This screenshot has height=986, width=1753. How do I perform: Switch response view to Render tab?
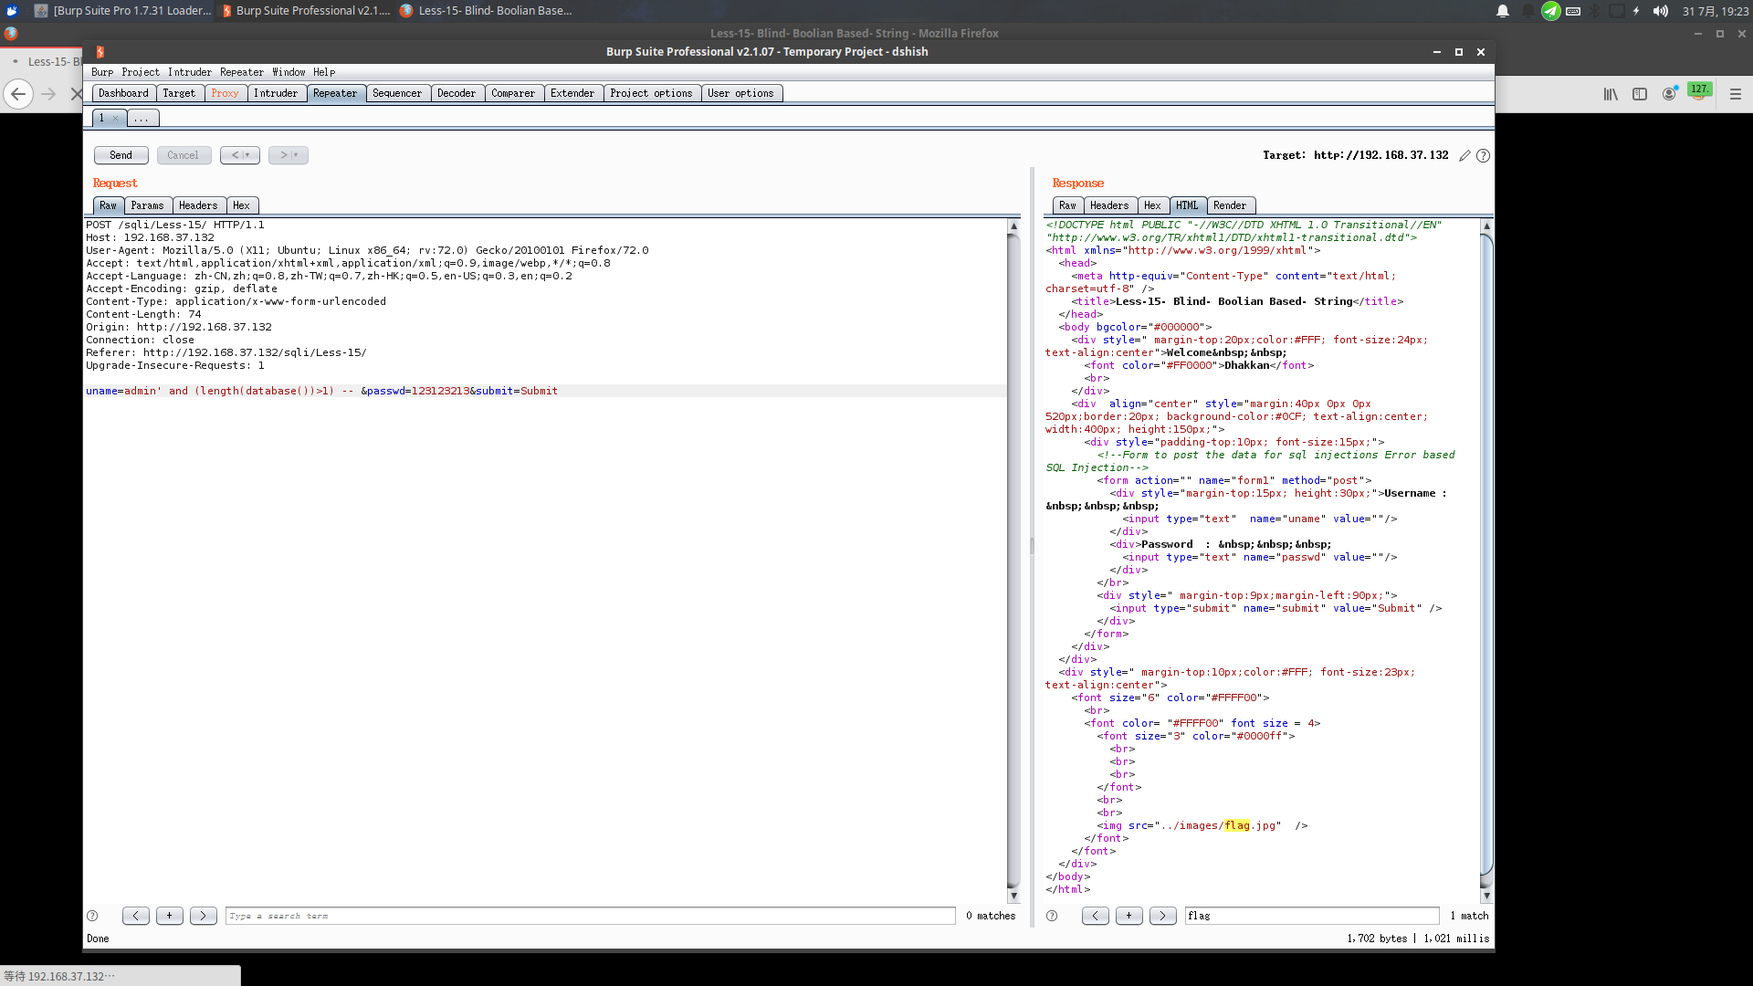click(1229, 205)
